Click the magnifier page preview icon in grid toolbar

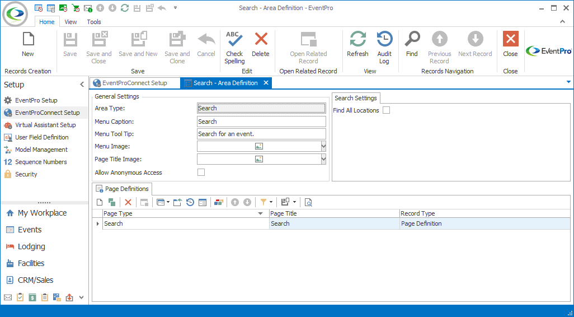pos(309,202)
